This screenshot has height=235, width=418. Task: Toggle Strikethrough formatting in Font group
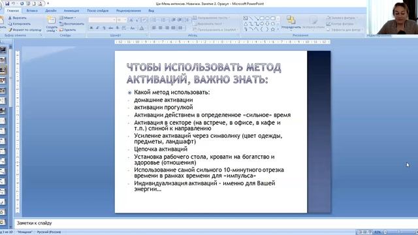tap(110, 28)
